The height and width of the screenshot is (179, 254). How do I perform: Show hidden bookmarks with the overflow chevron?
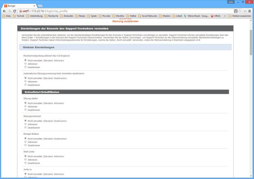click(x=225, y=16)
